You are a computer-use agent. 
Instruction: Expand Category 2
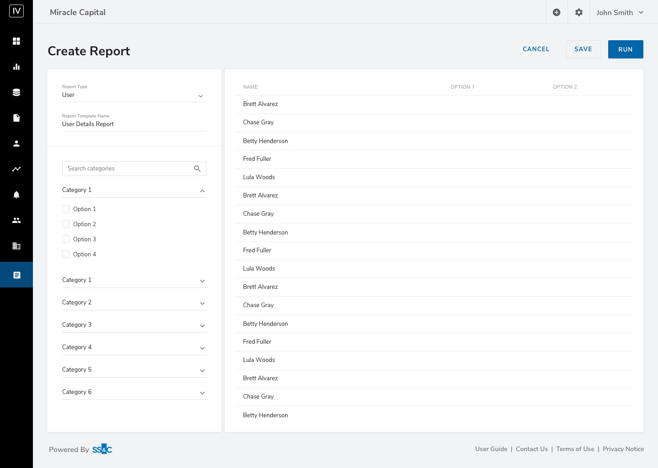134,303
